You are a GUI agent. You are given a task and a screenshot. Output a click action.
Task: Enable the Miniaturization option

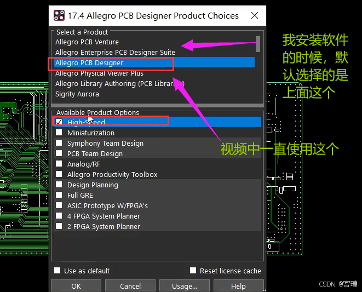[x=59, y=133]
